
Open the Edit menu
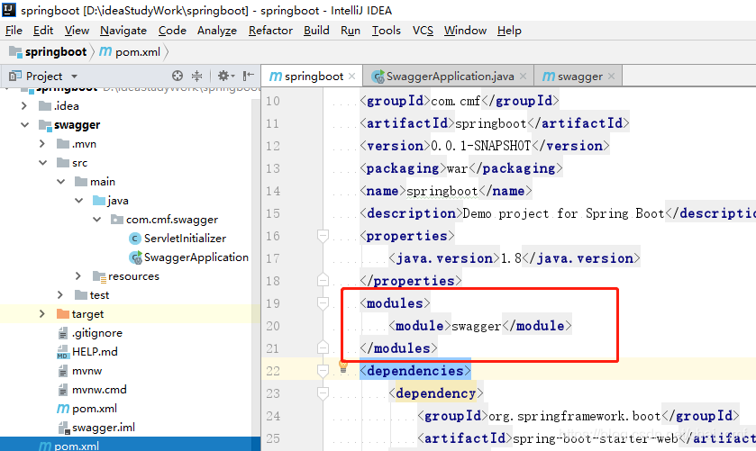43,31
